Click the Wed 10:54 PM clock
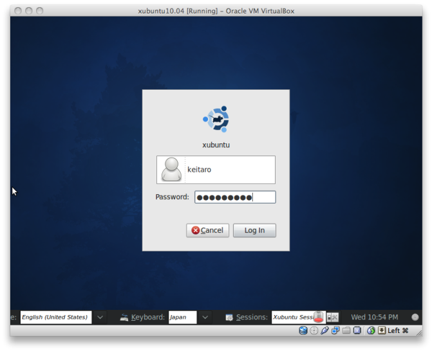 click(x=375, y=317)
